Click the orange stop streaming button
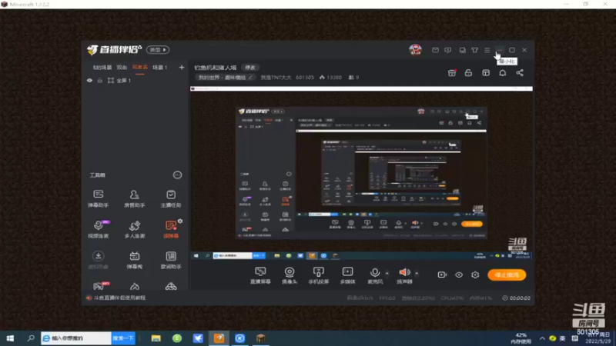The height and width of the screenshot is (346, 616). [x=507, y=274]
